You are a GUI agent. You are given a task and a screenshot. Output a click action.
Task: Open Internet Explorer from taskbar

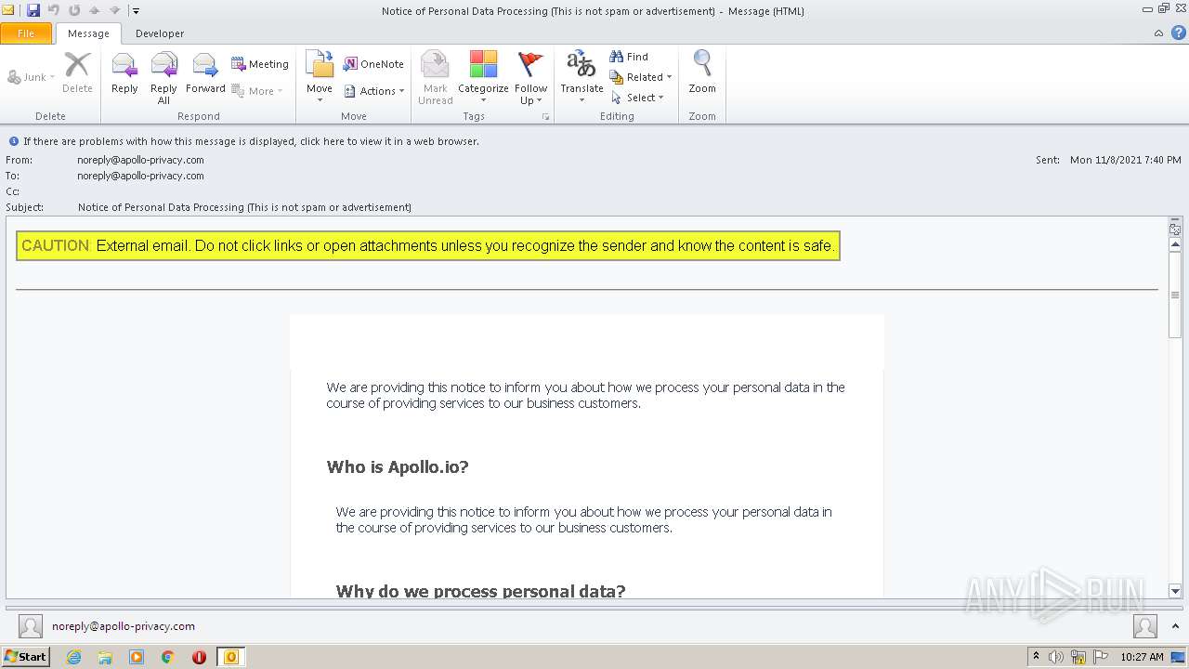pos(74,657)
